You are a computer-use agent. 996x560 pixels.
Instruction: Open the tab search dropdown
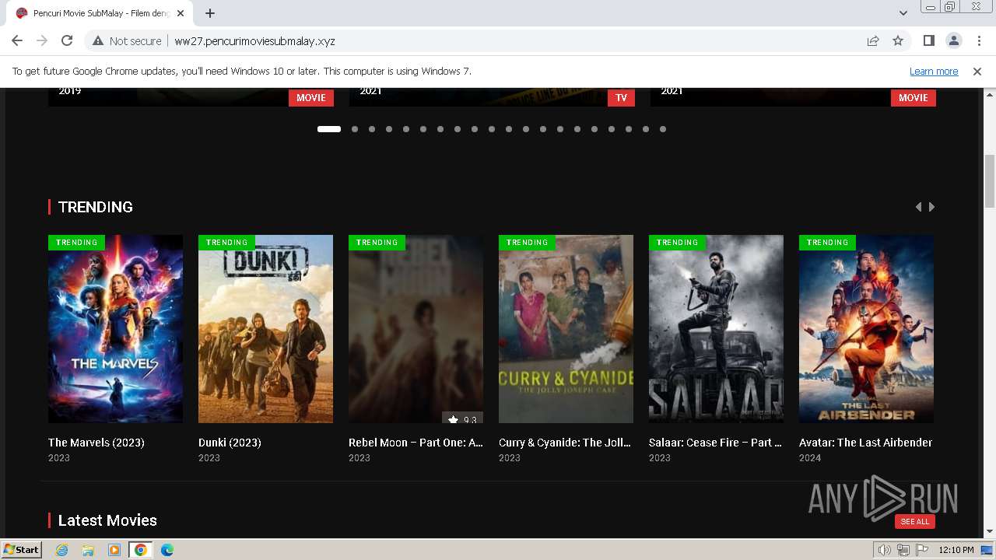[903, 13]
